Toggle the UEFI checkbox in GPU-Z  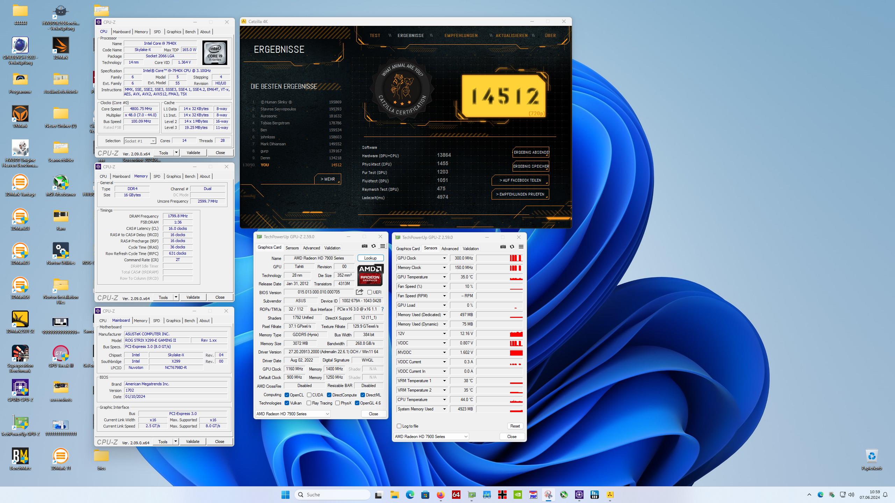(370, 292)
